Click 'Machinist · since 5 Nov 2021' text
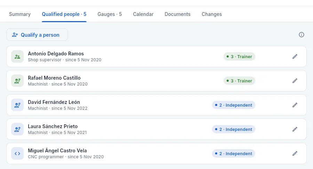 coord(57,133)
